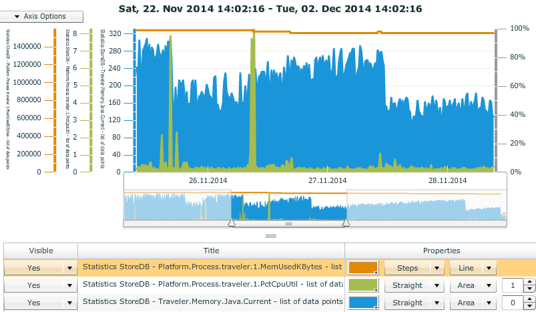Open the Line chart type dropdown
This screenshot has width=536, height=312.
coord(473,268)
